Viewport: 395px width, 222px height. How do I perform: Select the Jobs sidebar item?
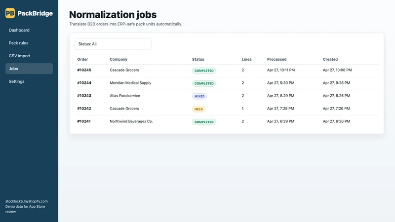coord(29,69)
